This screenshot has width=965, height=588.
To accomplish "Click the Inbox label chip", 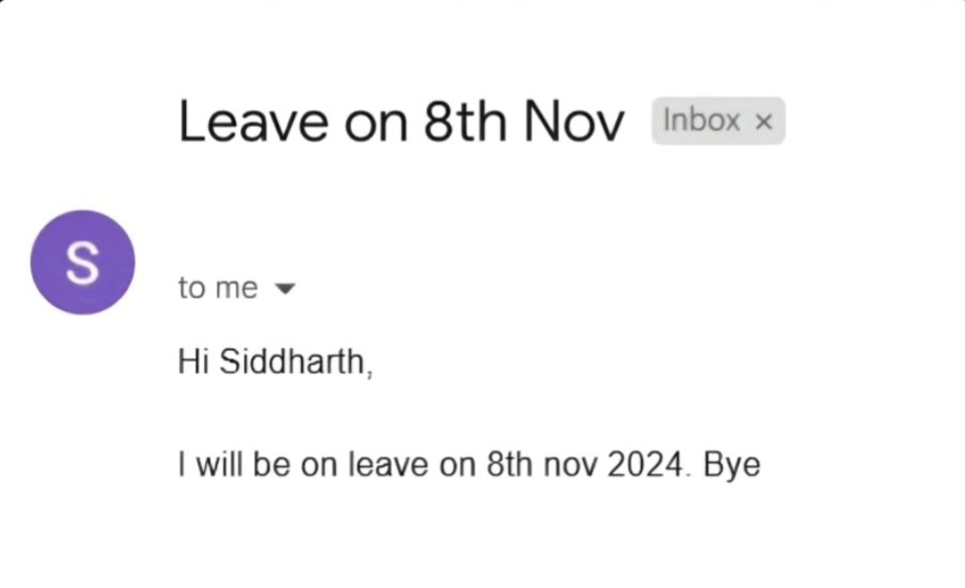I will click(x=702, y=120).
